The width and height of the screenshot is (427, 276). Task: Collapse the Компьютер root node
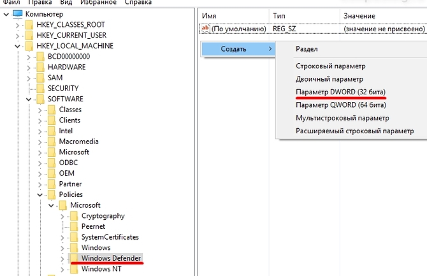click(6, 15)
